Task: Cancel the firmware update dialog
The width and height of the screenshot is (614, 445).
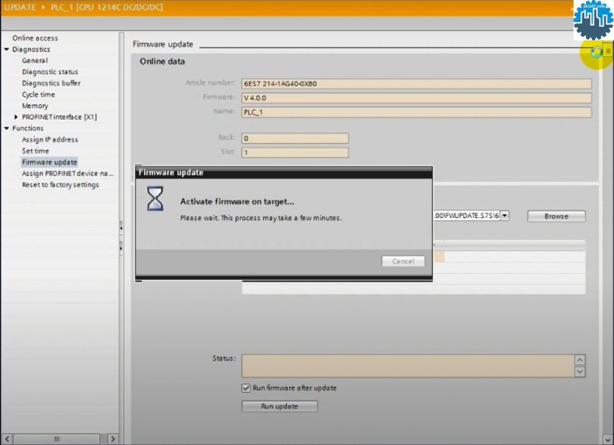Action: tap(403, 261)
